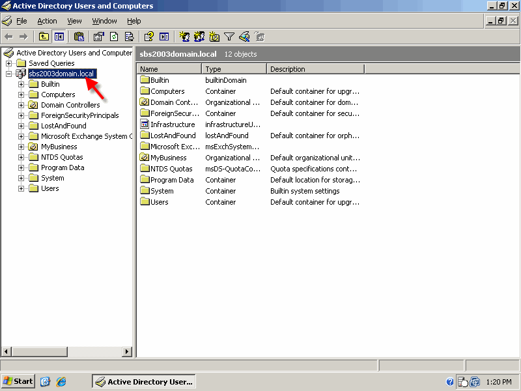
Task: Click the tree pane scroll right arrow
Action: click(126, 351)
